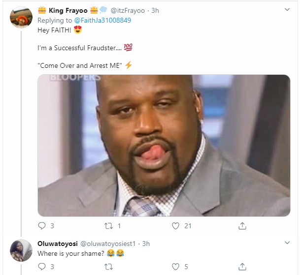The image size is (303, 275).
Task: Like Oluwatoyosi's tweet
Action: tap(175, 267)
